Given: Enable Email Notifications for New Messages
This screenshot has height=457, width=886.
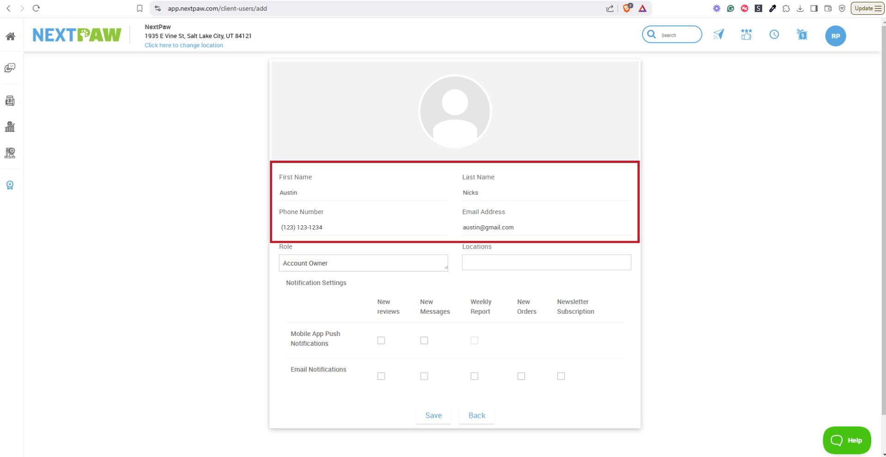Looking at the screenshot, I should pyautogui.click(x=424, y=376).
